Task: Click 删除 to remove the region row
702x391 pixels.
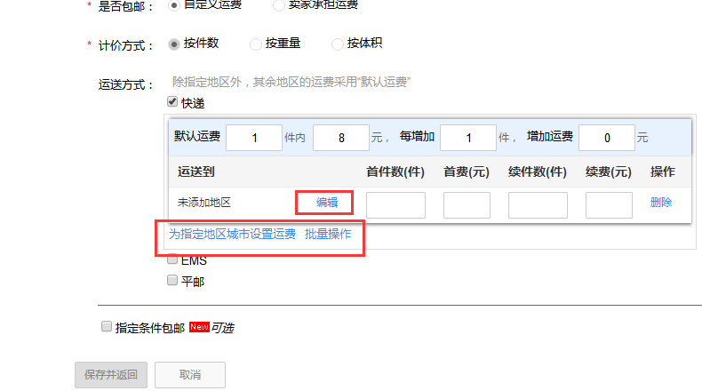Action: [661, 203]
